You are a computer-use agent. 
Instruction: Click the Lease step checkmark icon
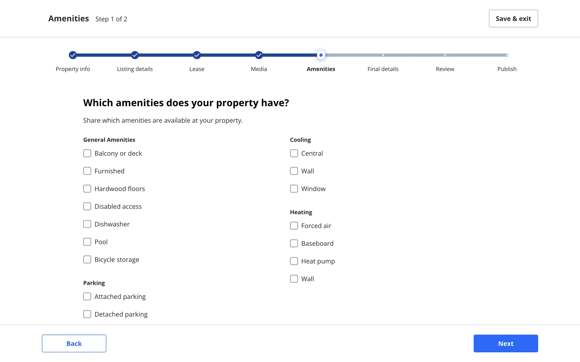[x=197, y=55]
